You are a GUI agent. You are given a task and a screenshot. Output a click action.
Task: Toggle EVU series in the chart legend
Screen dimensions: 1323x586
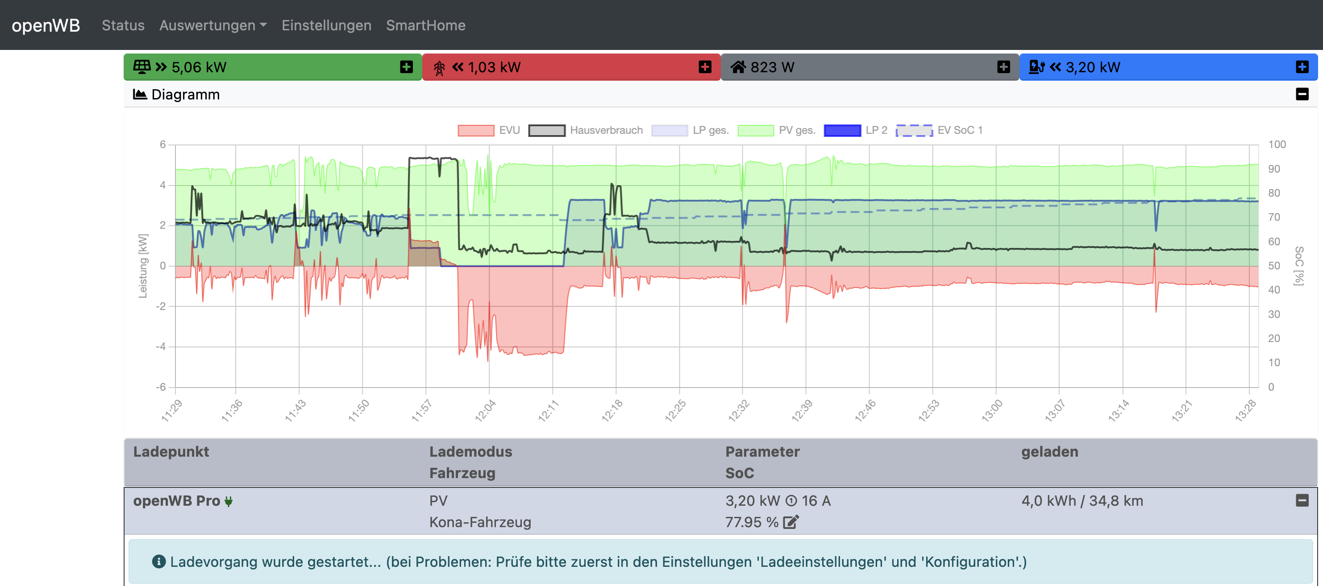[x=488, y=130]
